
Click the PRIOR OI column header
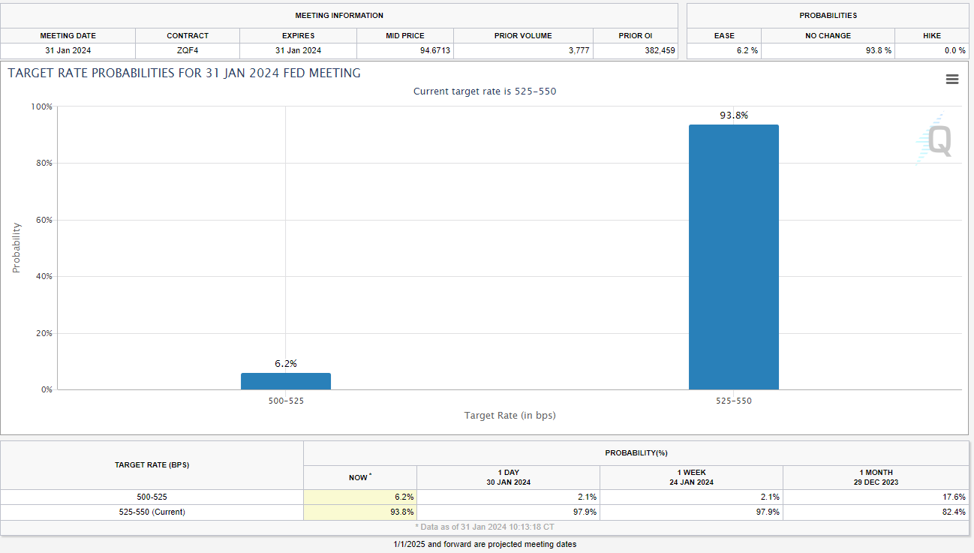tap(635, 36)
